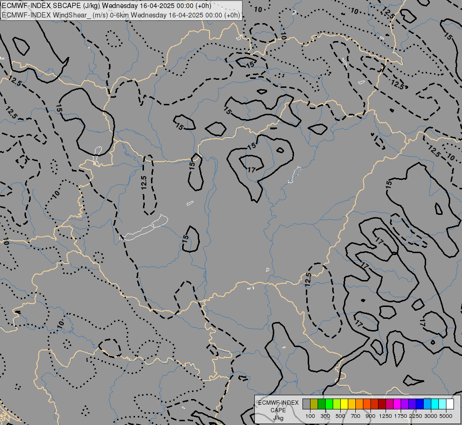Click the gray swatch in the CAPE legend
Image resolution: width=462 pixels, height=425 pixels.
click(x=306, y=404)
